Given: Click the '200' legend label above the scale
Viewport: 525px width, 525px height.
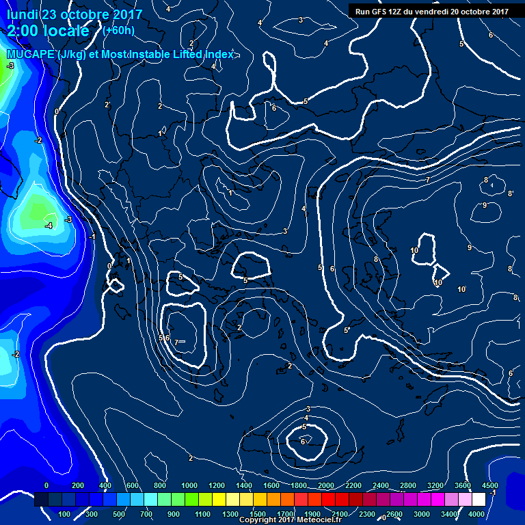Looking at the screenshot, I should point(78,485).
